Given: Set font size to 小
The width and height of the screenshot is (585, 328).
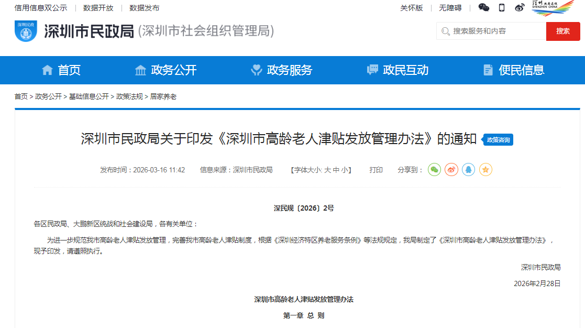Looking at the screenshot, I should click(x=345, y=170).
